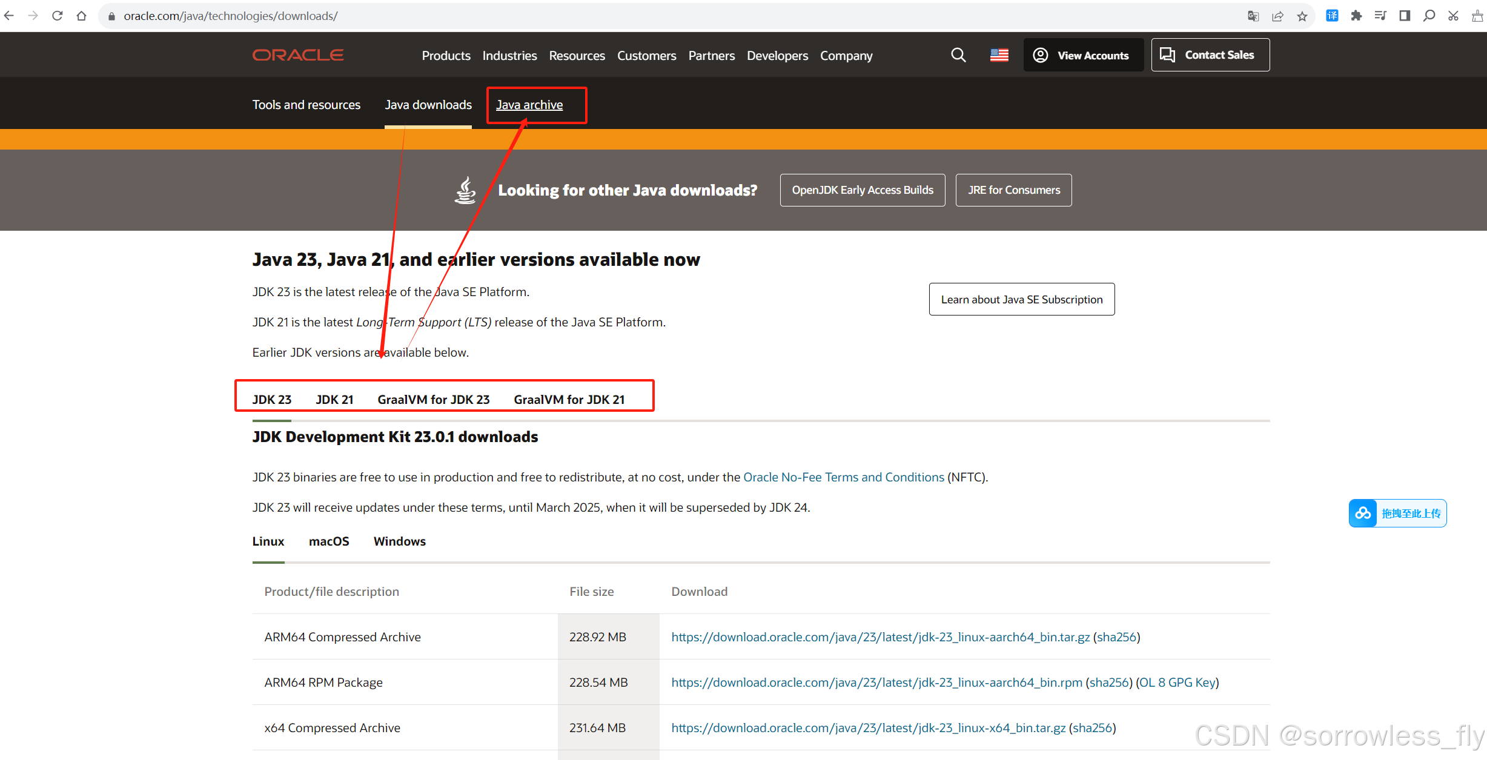Viewport: 1487px width, 760px height.
Task: Open the View Accounts dropdown
Action: [x=1083, y=55]
